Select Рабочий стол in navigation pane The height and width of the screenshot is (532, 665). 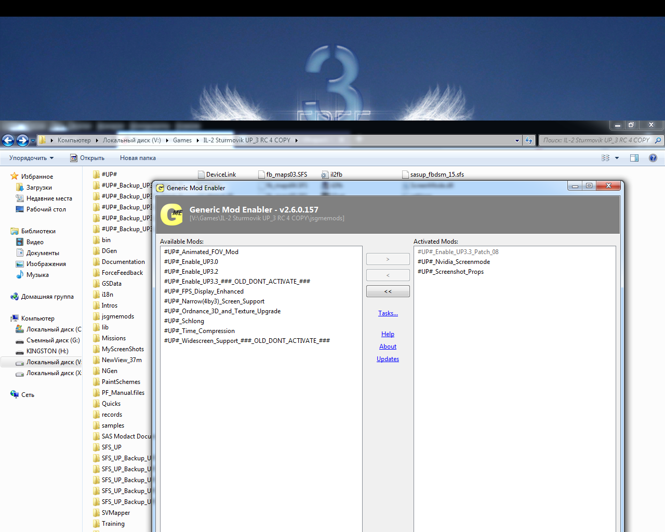[46, 209]
